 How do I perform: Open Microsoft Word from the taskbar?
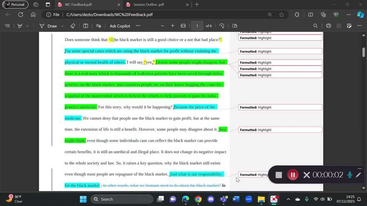tap(236, 199)
